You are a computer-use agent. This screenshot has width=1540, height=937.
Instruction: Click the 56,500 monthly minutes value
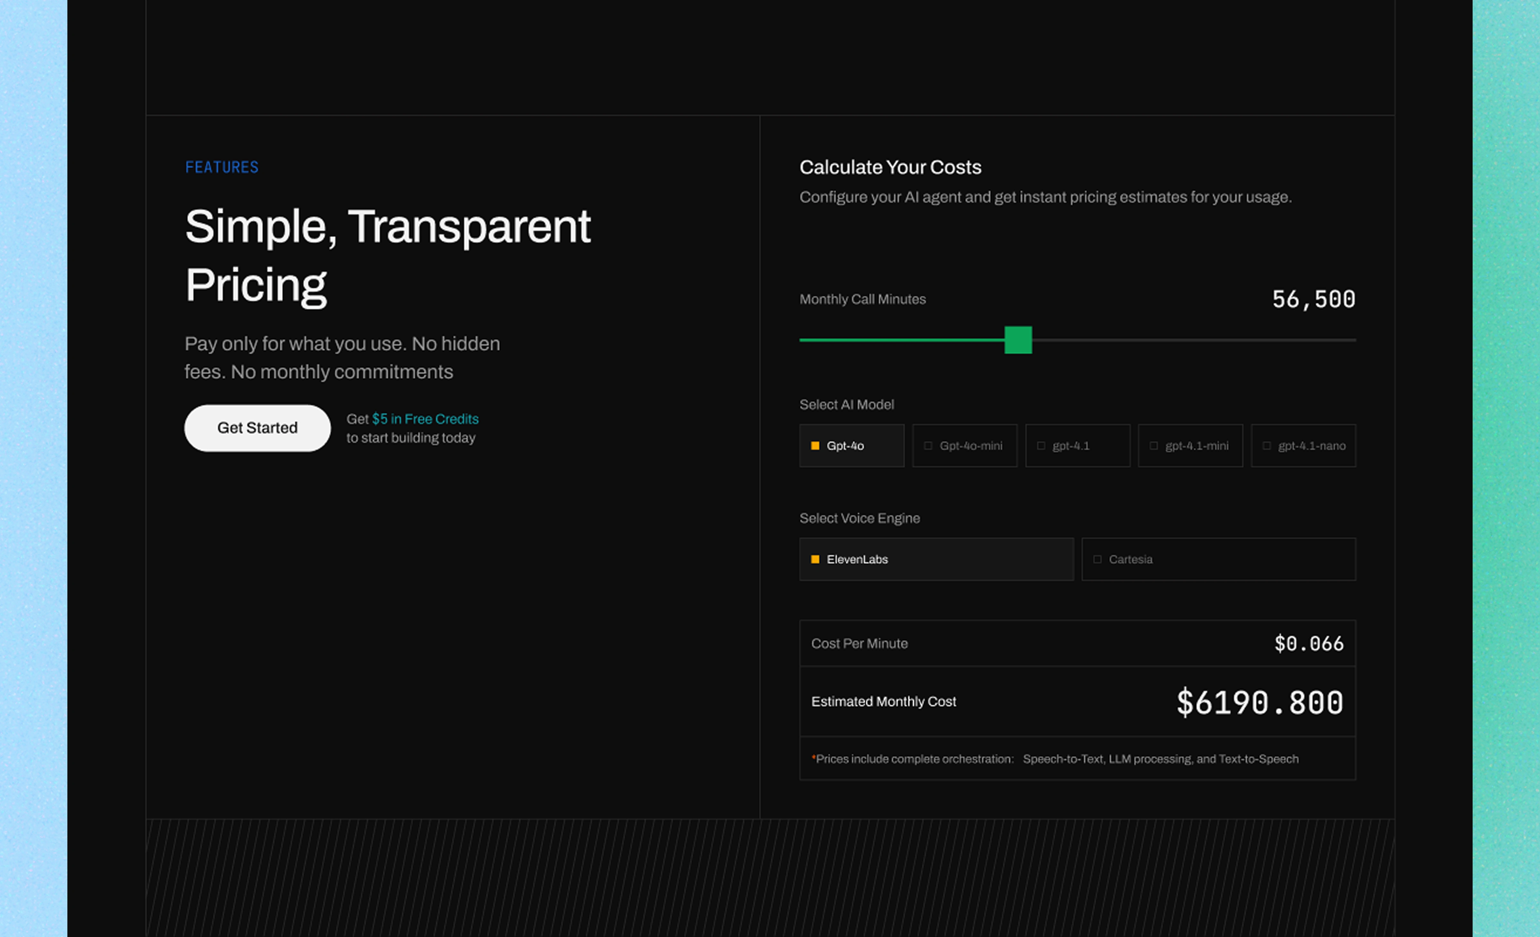point(1313,299)
